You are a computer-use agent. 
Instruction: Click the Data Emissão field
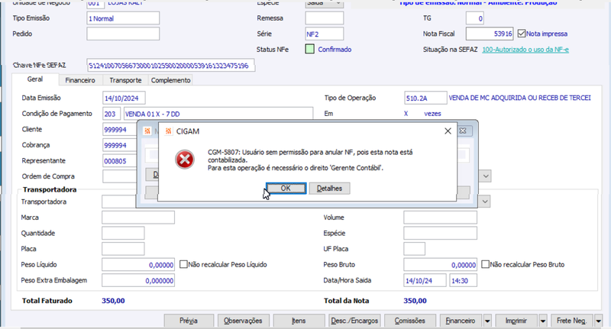[124, 98]
